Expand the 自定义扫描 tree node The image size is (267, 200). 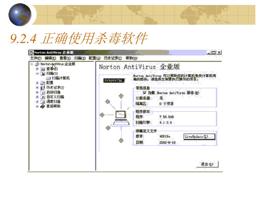click(x=37, y=97)
